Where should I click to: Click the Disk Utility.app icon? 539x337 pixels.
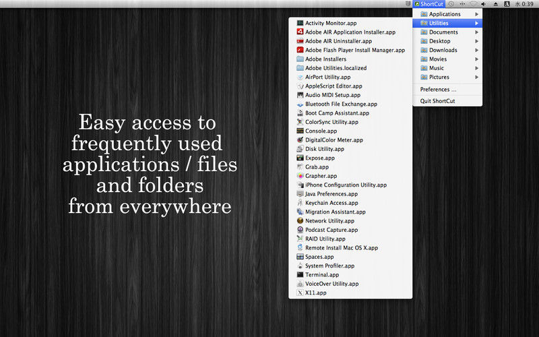pyautogui.click(x=300, y=149)
